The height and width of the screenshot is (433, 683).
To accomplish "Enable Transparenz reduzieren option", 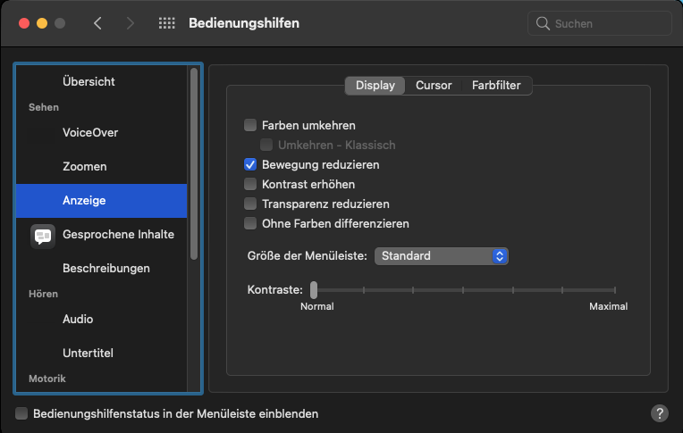I will point(250,204).
